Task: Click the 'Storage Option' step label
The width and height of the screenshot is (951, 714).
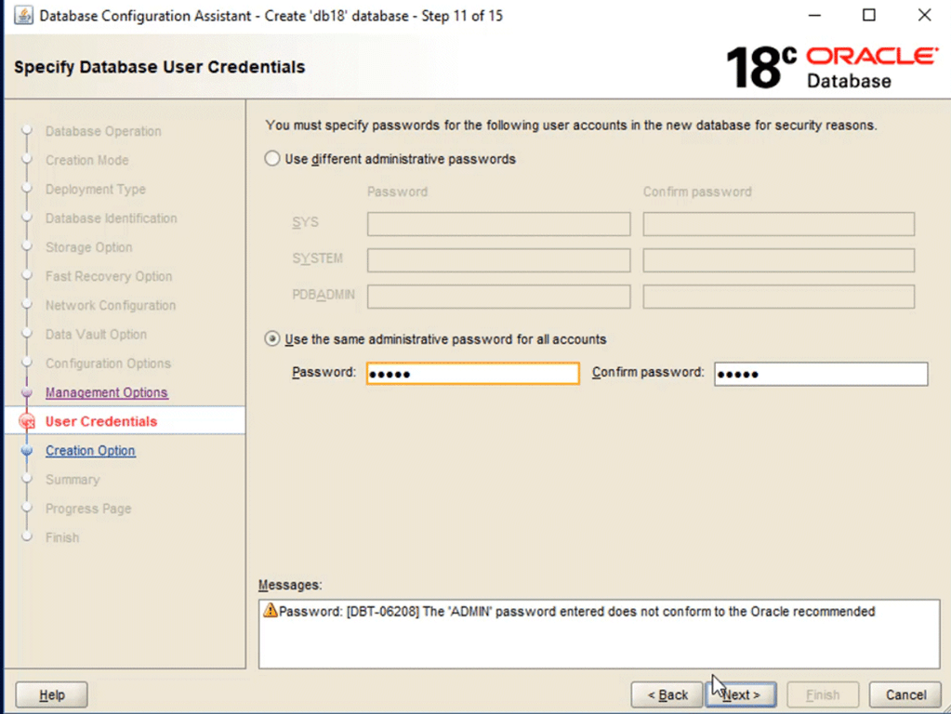Action: [89, 247]
